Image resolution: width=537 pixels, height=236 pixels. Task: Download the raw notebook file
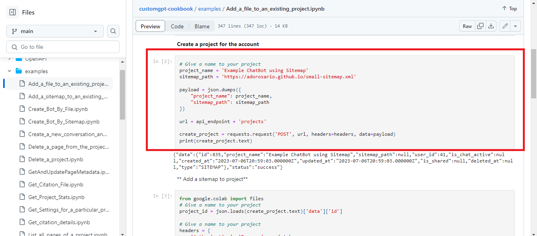pyautogui.click(x=491, y=26)
